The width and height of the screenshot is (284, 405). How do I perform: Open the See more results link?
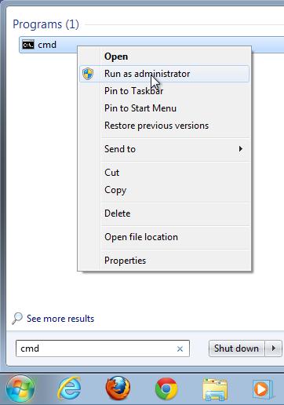tap(60, 319)
